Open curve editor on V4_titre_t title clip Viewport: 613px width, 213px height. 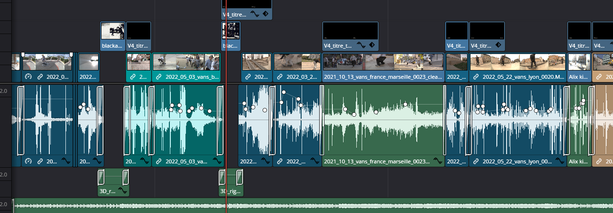point(361,45)
